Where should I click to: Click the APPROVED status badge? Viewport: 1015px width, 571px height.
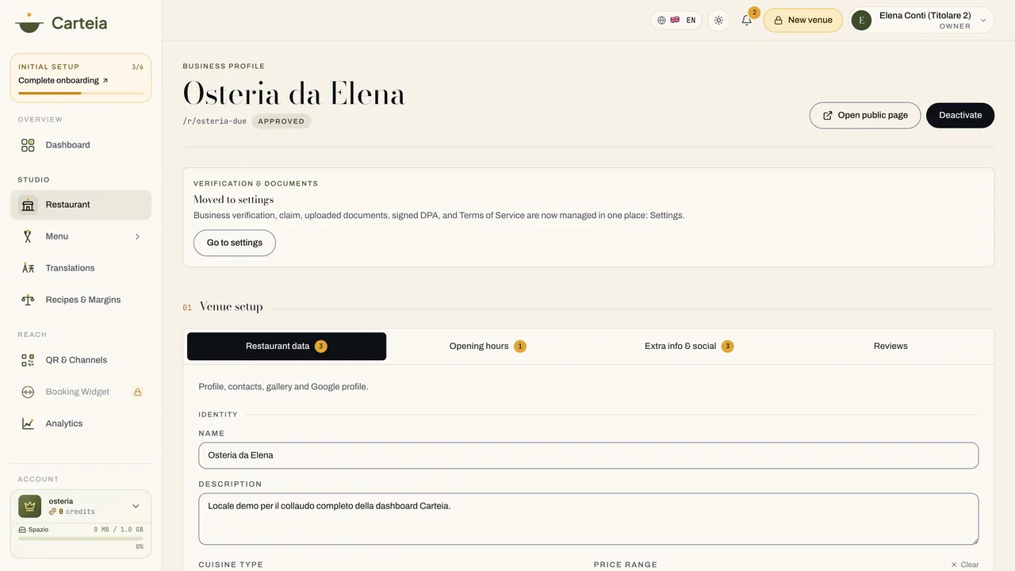[x=282, y=121]
